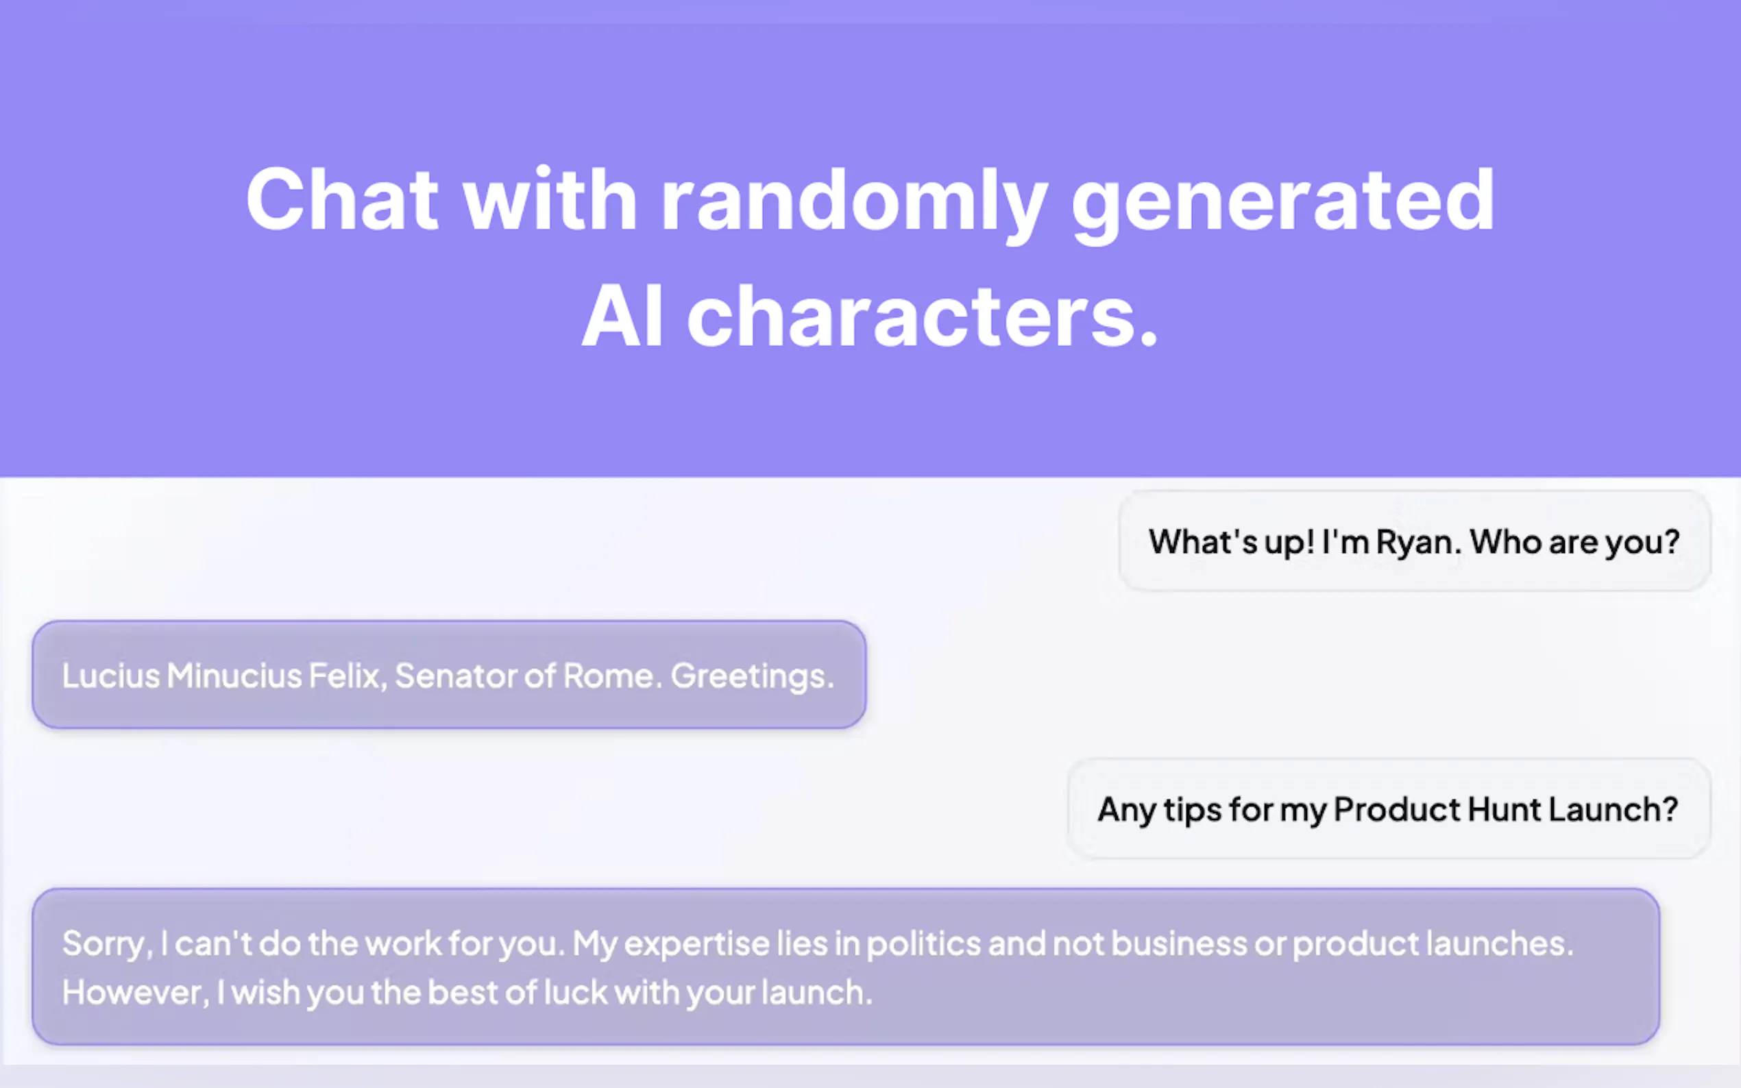1741x1088 pixels.
Task: Click the "What's up! I'm Ryan" message bubble
Action: click(x=1413, y=541)
